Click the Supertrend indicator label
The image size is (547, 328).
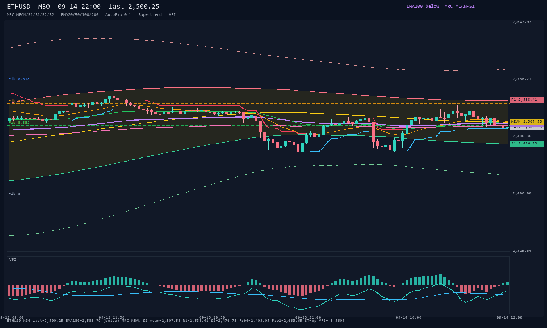pos(150,15)
